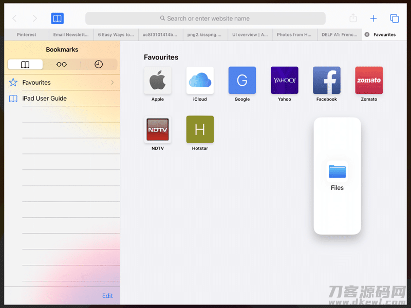Image resolution: width=411 pixels, height=308 pixels.
Task: Show all tabs overview icon
Action: pos(394,18)
